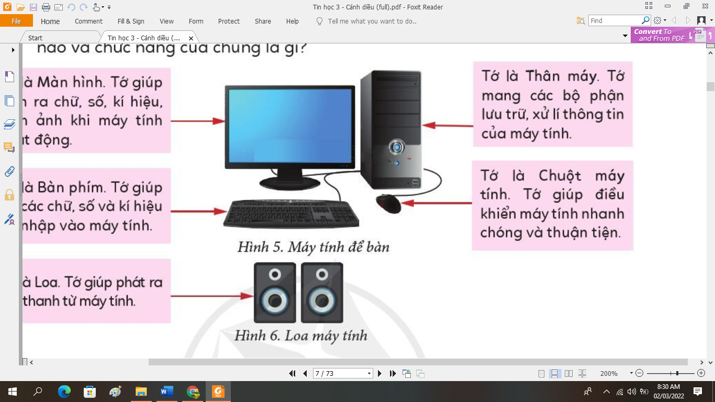Toggle facing pages view mode
The width and height of the screenshot is (715, 402).
click(x=568, y=374)
